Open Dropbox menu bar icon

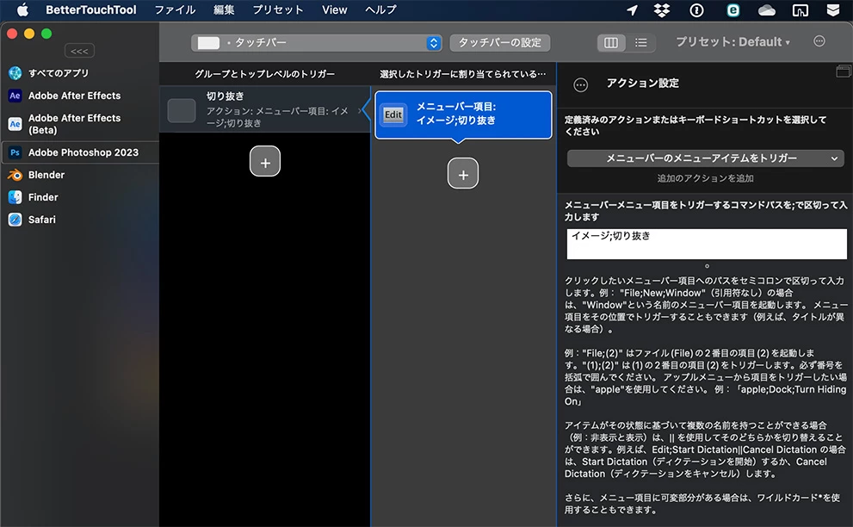662,10
